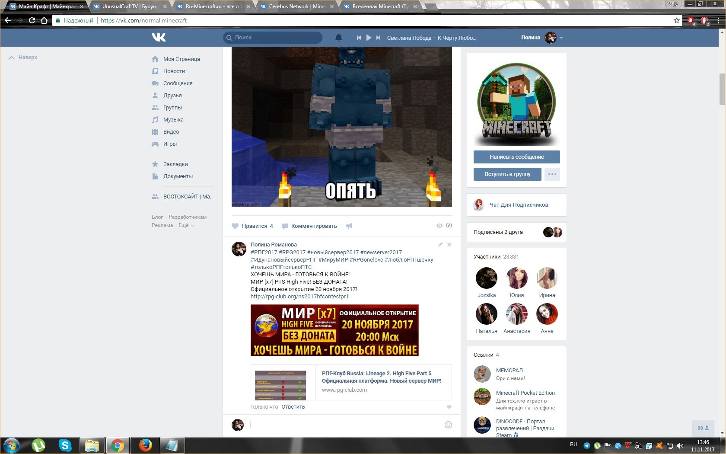The image size is (726, 454).
Task: Switch to Ru-Minecraft.ru tab
Action: click(213, 6)
